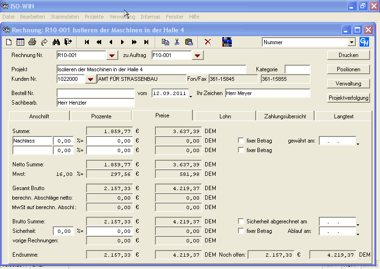
Task: Click the Bestell Nr. input field
Action: point(95,93)
